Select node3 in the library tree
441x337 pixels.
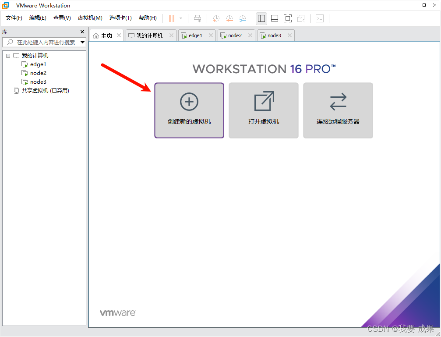click(38, 82)
